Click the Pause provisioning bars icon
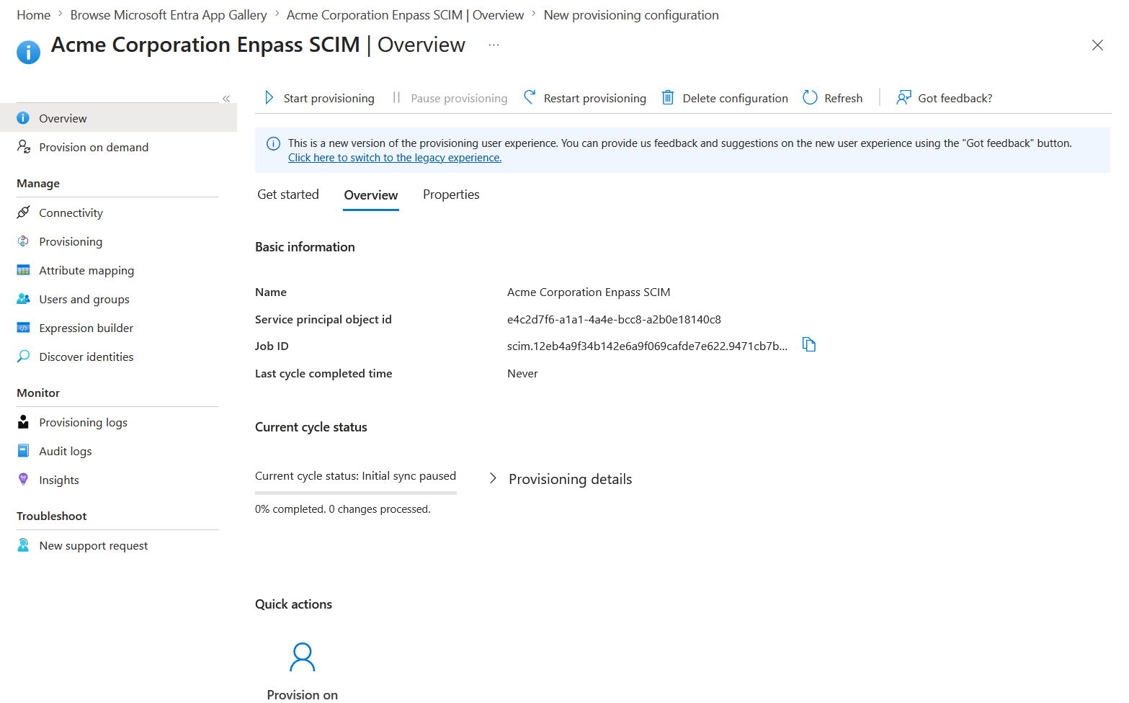The image size is (1129, 703). pyautogui.click(x=396, y=97)
